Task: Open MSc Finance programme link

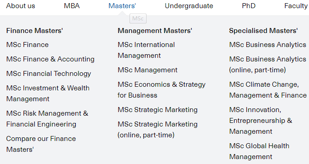Action: (x=28, y=45)
